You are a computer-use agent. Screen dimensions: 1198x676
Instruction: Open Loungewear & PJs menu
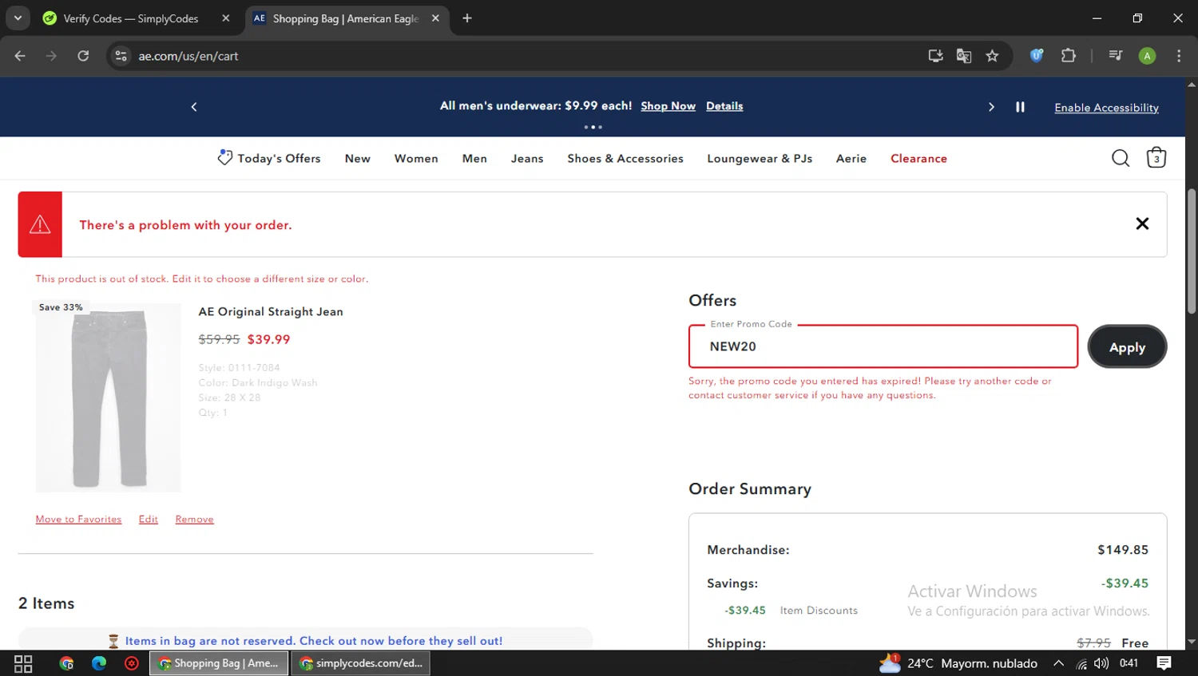click(x=760, y=158)
